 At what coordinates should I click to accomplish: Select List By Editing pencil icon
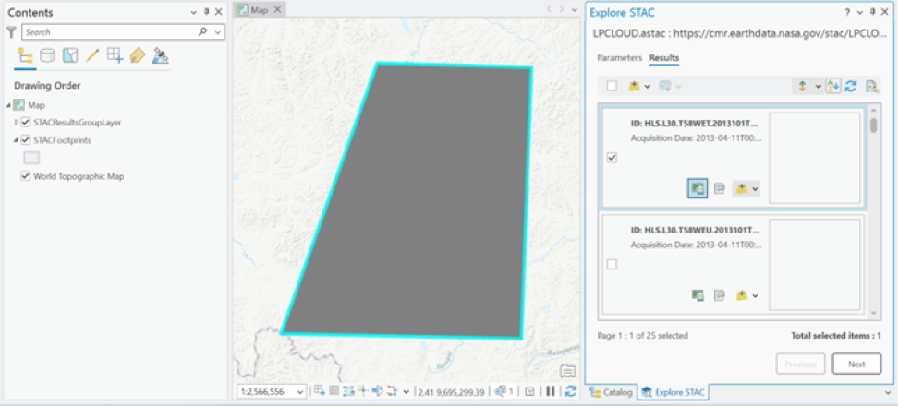tap(92, 55)
